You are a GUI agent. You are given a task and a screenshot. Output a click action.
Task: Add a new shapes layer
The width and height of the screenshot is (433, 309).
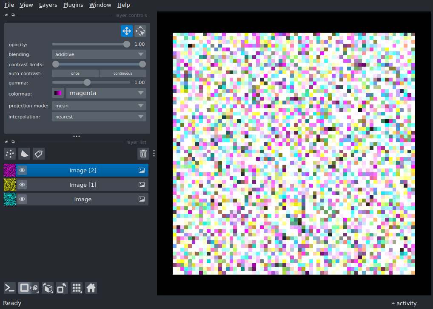tap(24, 154)
